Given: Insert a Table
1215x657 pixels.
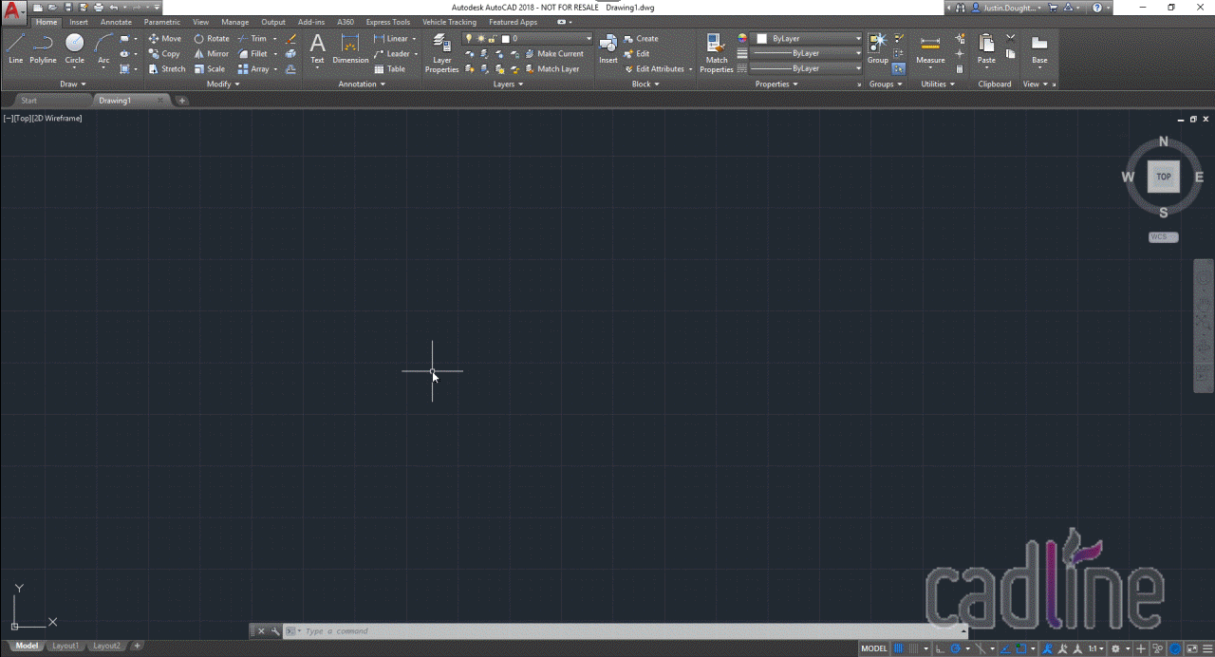Looking at the screenshot, I should point(390,69).
